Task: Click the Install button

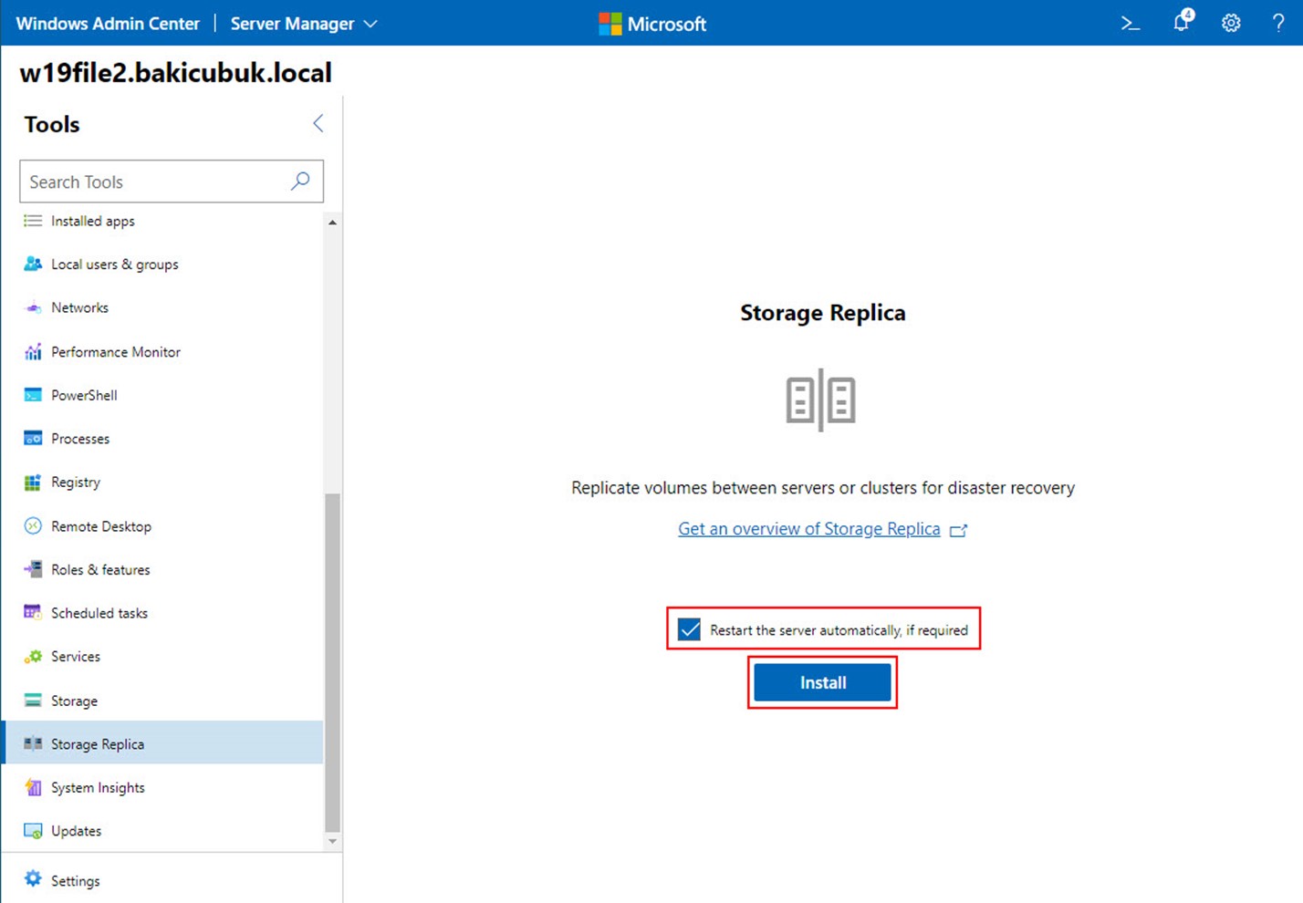Action: point(822,682)
